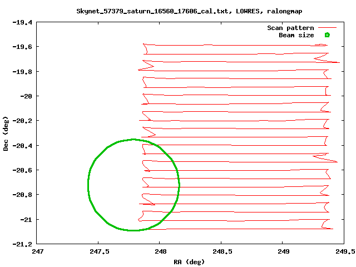Viewport: 356px width, 267px height.
Task: Click the 'RA (deg)' x-axis label
Action: (x=189, y=262)
